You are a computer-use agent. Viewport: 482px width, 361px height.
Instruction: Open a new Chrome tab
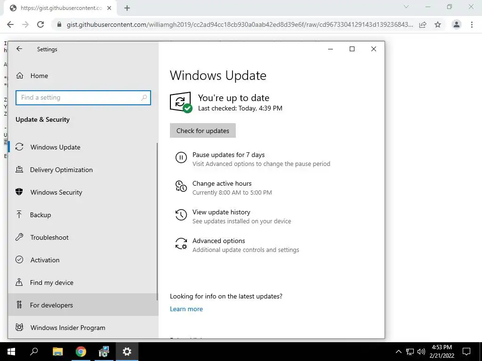pyautogui.click(x=127, y=8)
